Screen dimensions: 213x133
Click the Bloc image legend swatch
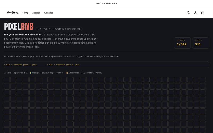pyautogui.click(x=67, y=73)
